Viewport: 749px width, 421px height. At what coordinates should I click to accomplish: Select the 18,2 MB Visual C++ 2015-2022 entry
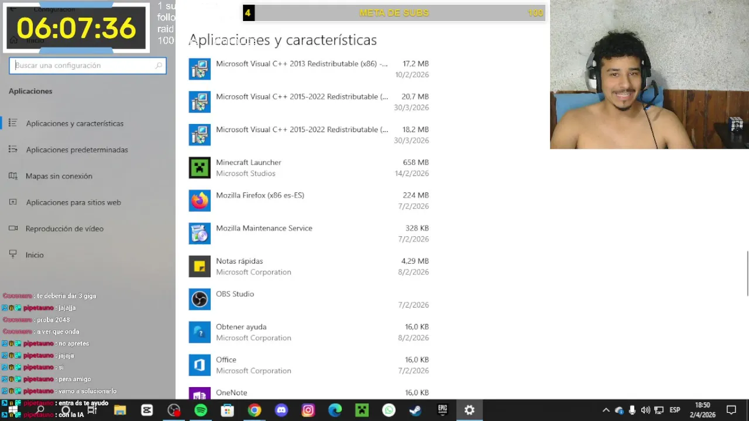309,134
